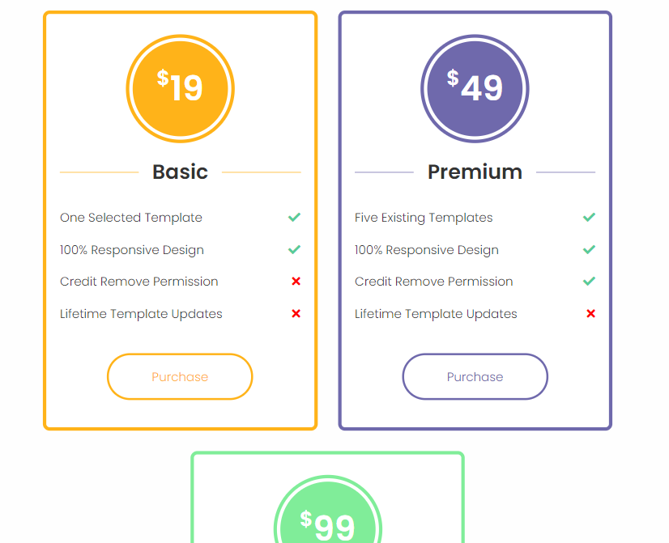This screenshot has height=543, width=669.
Task: Click Basic's Credit Remove Permission red cross
Action: coord(296,282)
